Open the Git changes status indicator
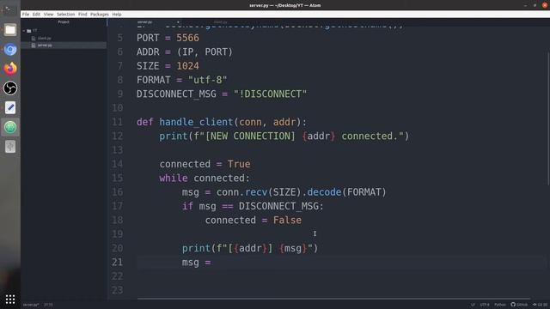This screenshot has height=309, width=550. coord(540,305)
